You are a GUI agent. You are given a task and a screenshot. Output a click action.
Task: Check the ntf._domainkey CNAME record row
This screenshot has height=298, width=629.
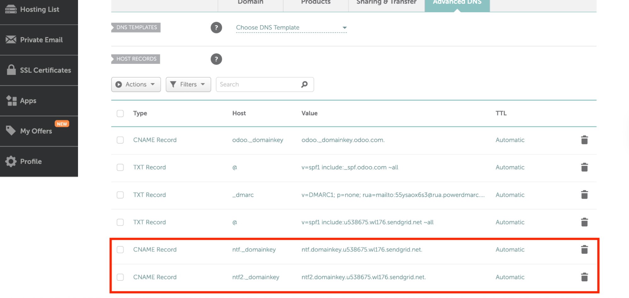pyautogui.click(x=120, y=250)
